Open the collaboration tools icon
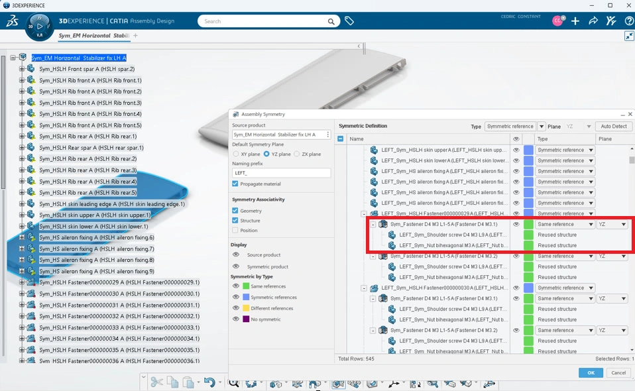This screenshot has width=635, height=391. (x=611, y=21)
